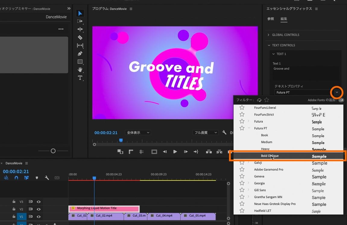The height and width of the screenshot is (225, 347).
Task: Open the Futura PT font dropdown arrow
Action: click(337, 92)
